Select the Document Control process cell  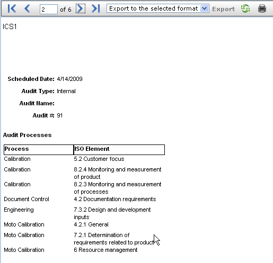(x=27, y=199)
